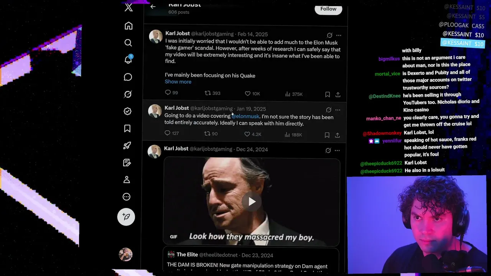This screenshot has height=276, width=491.
Task: Open the Search icon in sidebar
Action: coord(128,43)
